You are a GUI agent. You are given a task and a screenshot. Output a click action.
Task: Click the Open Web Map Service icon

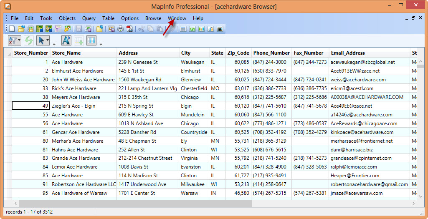40,29
